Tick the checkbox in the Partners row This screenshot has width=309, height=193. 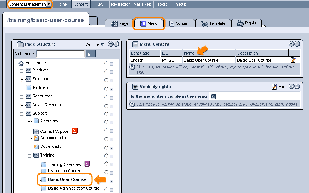point(111,89)
